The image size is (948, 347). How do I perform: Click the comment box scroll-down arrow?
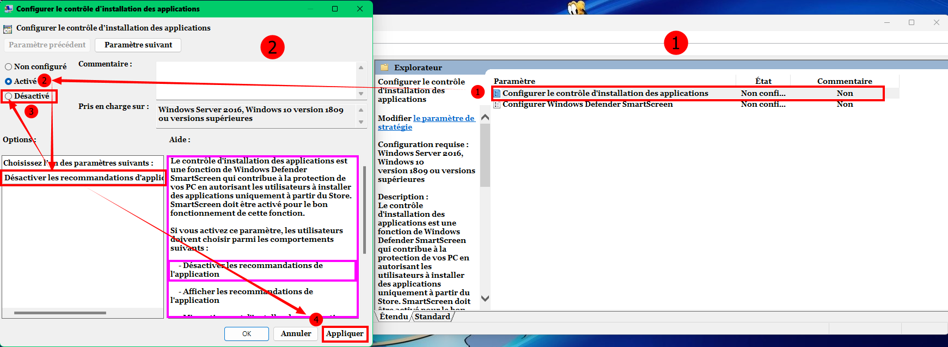click(x=361, y=94)
